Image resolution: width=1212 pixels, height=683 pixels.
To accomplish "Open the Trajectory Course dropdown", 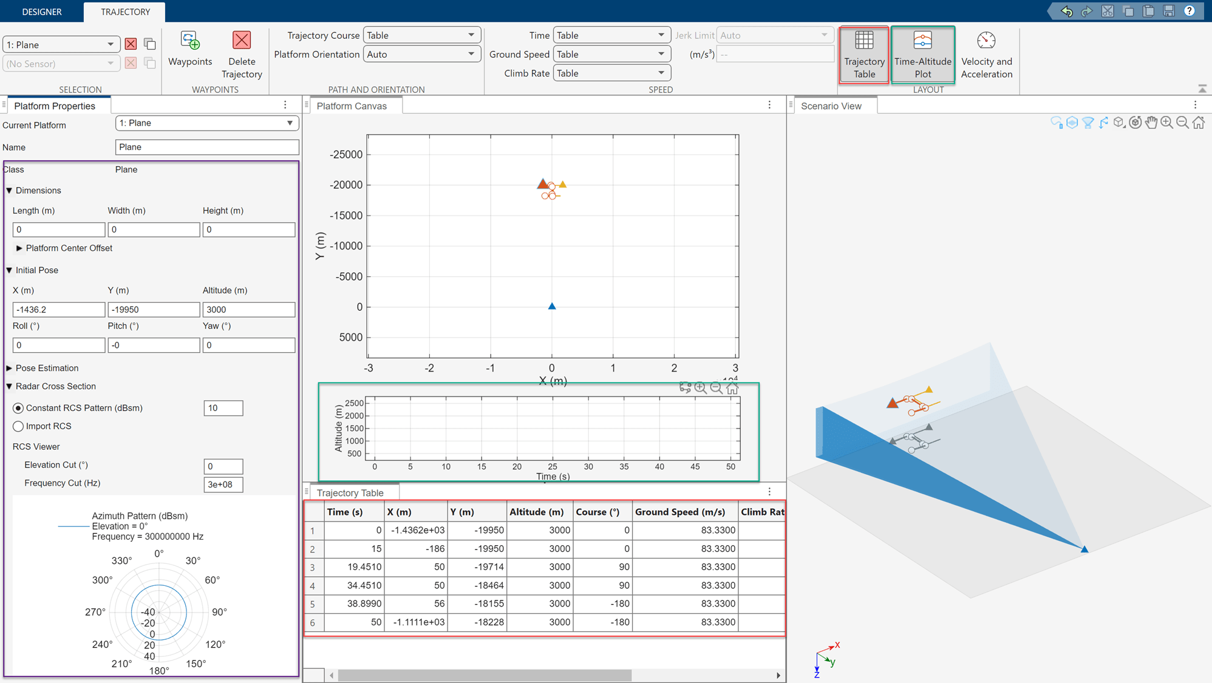I will [x=422, y=35].
